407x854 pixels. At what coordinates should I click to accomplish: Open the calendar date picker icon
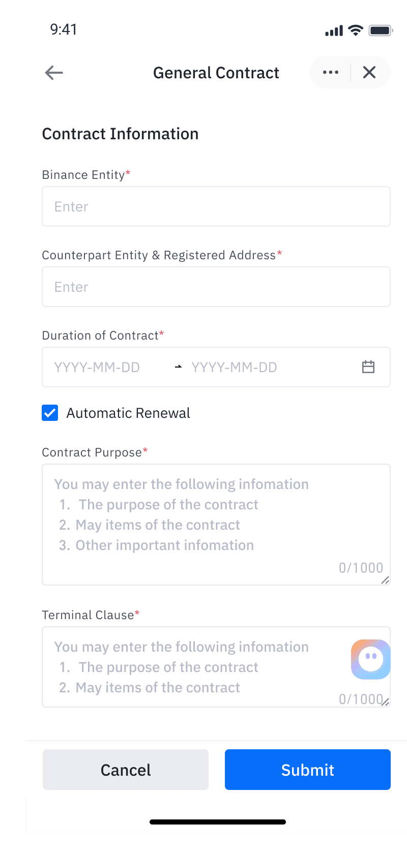pos(368,367)
